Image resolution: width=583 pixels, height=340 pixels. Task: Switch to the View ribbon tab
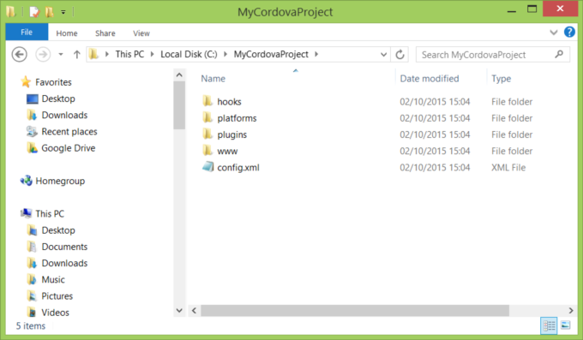pyautogui.click(x=141, y=33)
